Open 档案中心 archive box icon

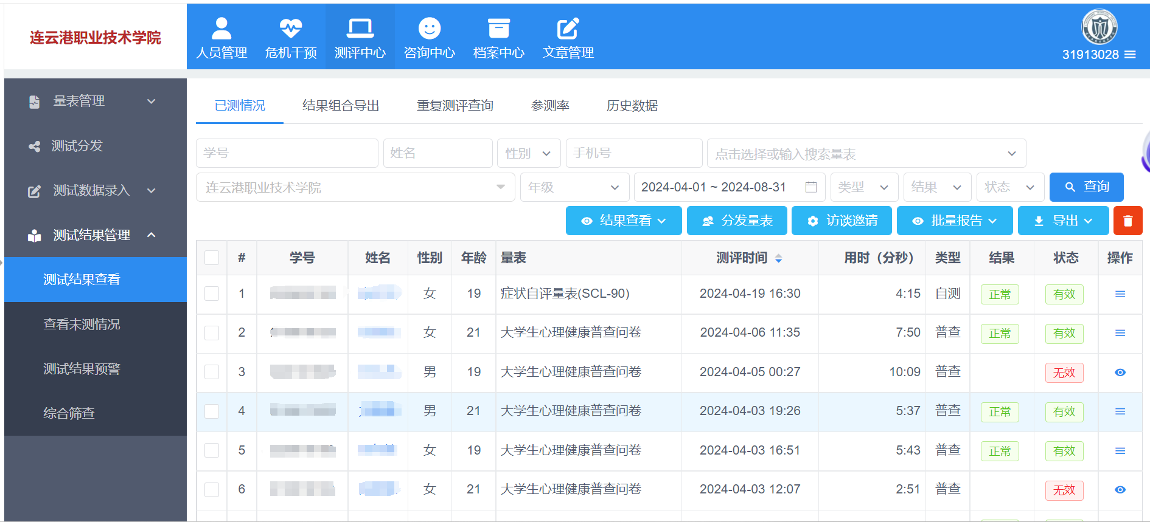[x=499, y=28]
